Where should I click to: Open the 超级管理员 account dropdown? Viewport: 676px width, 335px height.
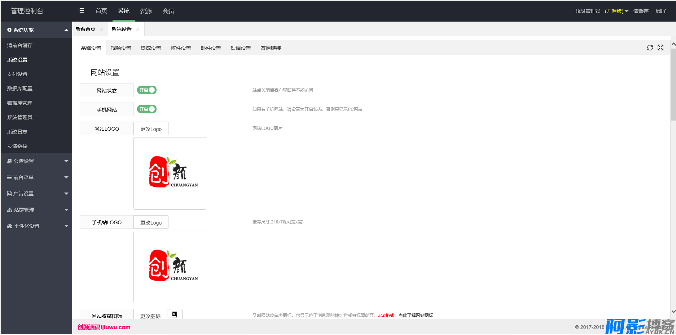tap(602, 11)
